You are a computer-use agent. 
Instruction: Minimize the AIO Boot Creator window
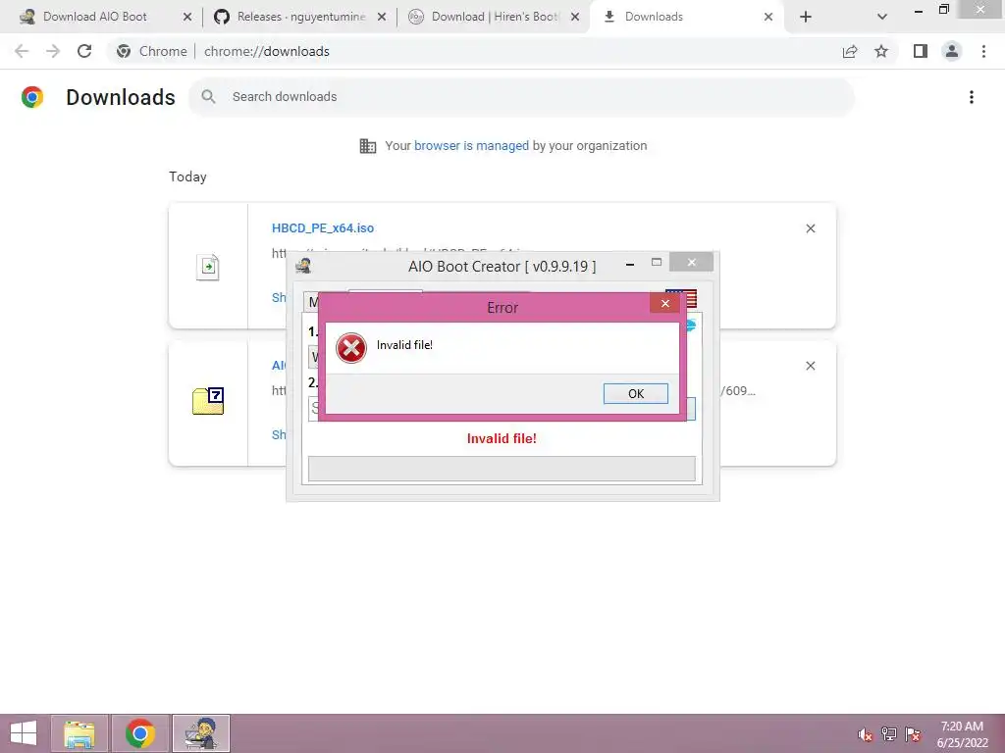tap(630, 263)
